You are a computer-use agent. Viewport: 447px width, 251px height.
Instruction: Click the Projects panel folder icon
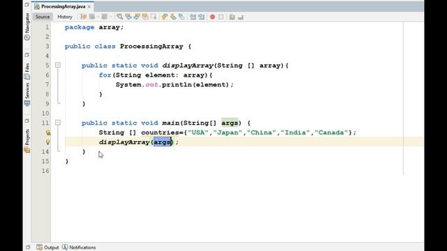[x=27, y=150]
